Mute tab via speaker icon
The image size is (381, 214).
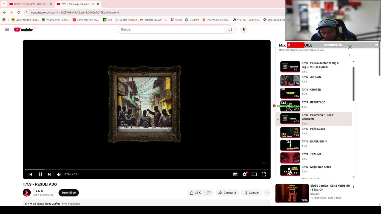click(93, 4)
